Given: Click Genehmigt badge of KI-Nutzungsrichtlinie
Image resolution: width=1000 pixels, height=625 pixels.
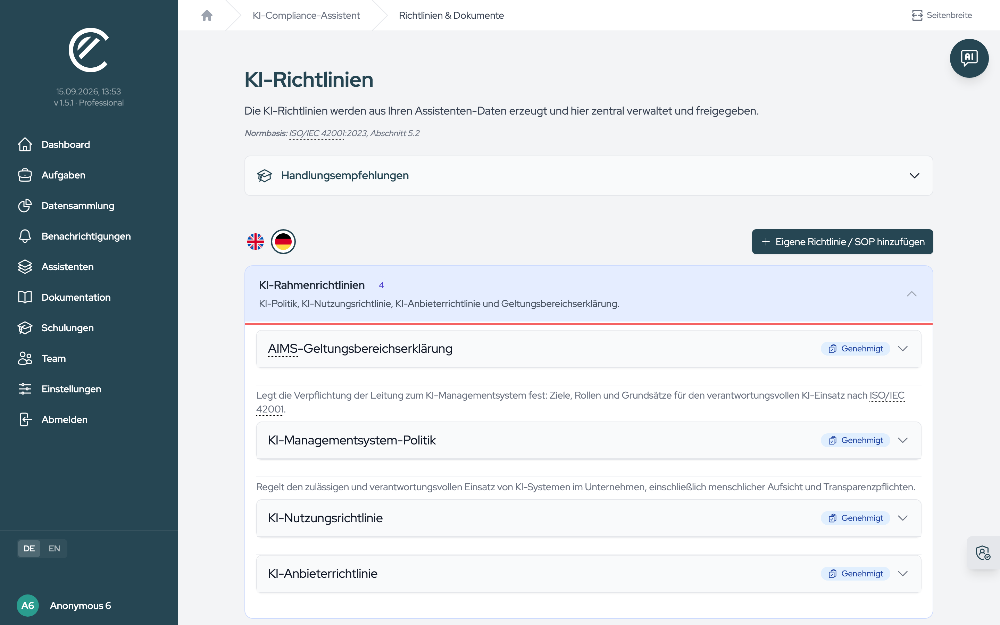Looking at the screenshot, I should coord(855,518).
